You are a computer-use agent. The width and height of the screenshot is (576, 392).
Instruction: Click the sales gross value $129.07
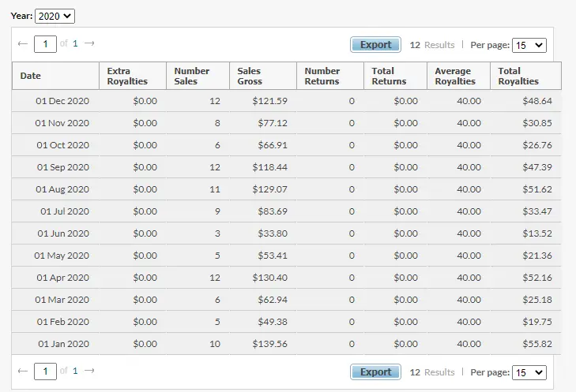270,189
